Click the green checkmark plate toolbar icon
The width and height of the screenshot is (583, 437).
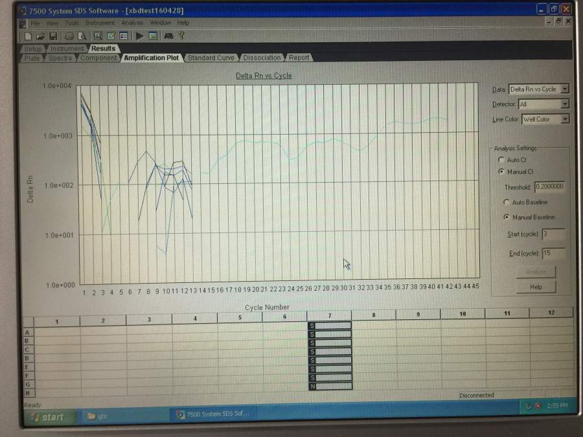point(111,36)
